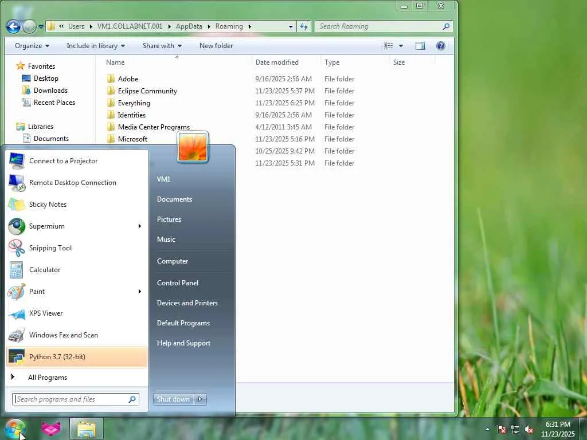Refresh the Roaming folder view
This screenshot has height=440, width=587.
pyautogui.click(x=304, y=26)
